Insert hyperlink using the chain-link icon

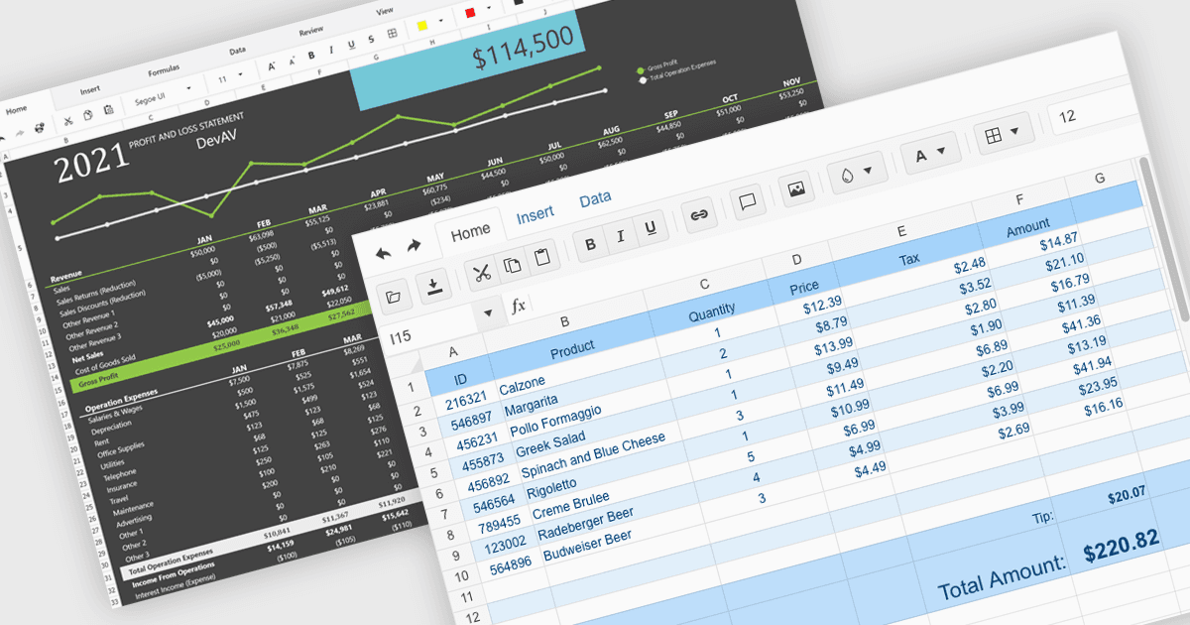coord(699,216)
